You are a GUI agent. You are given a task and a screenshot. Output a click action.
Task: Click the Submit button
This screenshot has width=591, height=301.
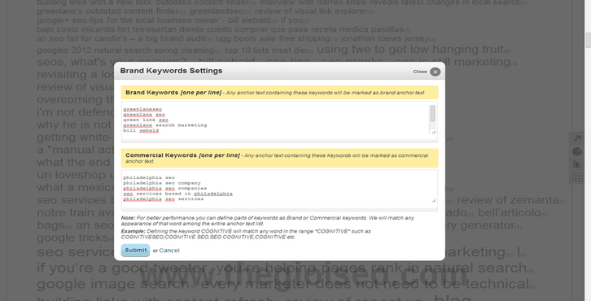pyautogui.click(x=135, y=250)
